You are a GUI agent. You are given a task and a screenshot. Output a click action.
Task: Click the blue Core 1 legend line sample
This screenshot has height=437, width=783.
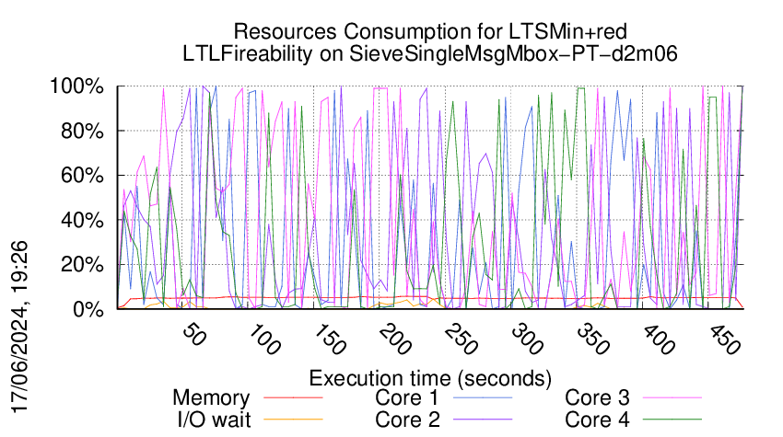coord(483,397)
